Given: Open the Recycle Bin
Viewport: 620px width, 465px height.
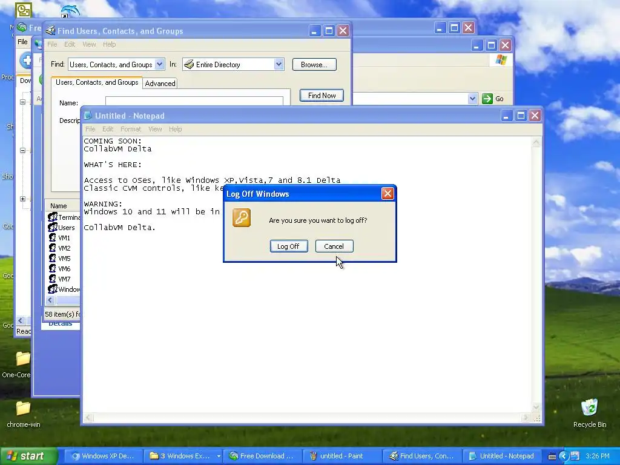Looking at the screenshot, I should pyautogui.click(x=590, y=407).
